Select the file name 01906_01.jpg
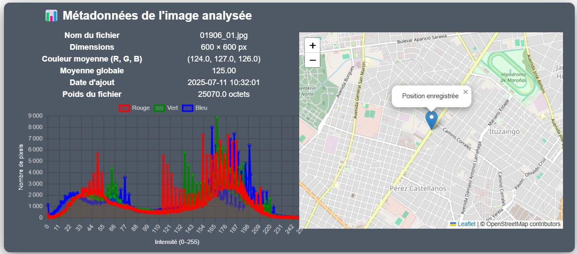The height and width of the screenshot is (254, 577). [x=224, y=35]
